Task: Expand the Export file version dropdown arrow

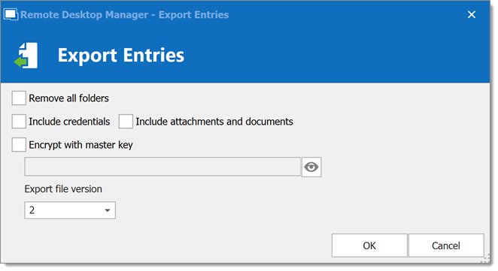Action: tap(108, 210)
